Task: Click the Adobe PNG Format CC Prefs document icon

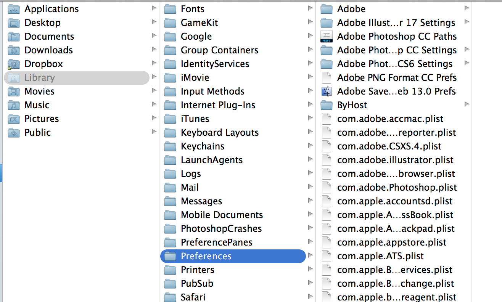Action: pyautogui.click(x=327, y=78)
